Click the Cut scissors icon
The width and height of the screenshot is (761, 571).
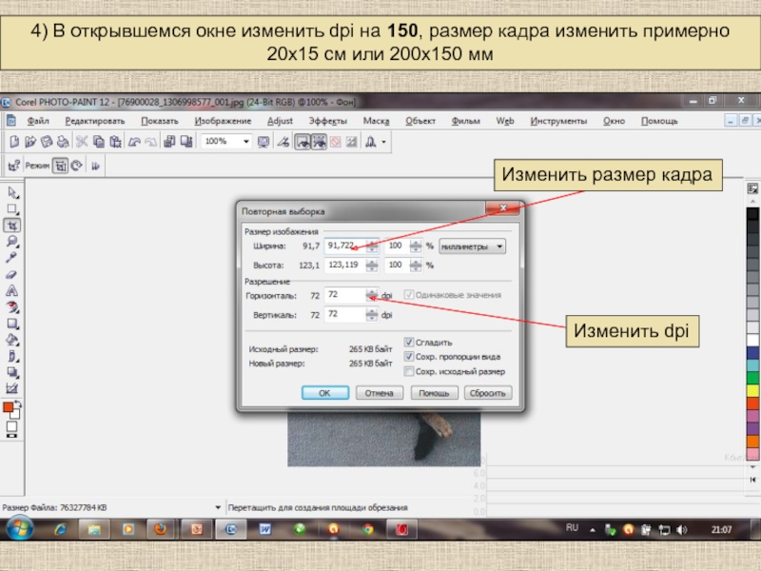coord(82,141)
